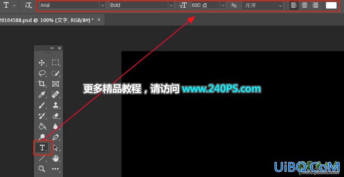Select the Lasso tool
This screenshot has width=344, height=177.
(42, 73)
